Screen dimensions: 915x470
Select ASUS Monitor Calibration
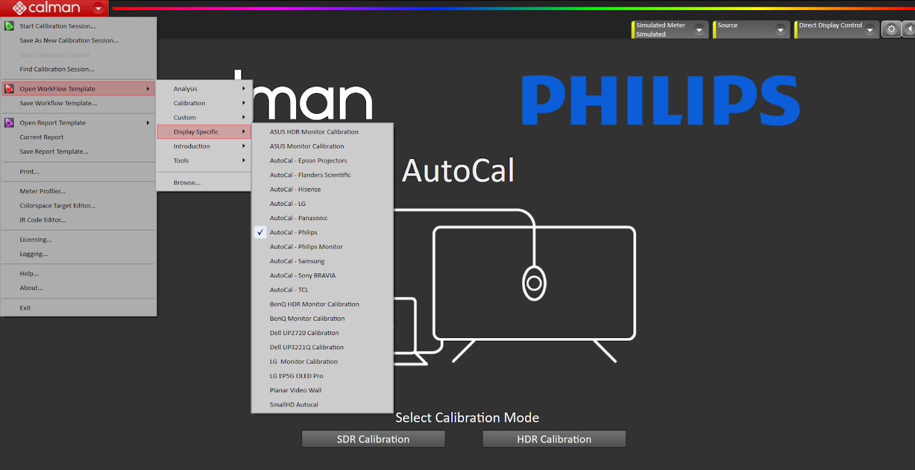coord(323,146)
